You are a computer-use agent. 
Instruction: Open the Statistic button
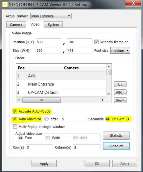[x=116, y=136]
